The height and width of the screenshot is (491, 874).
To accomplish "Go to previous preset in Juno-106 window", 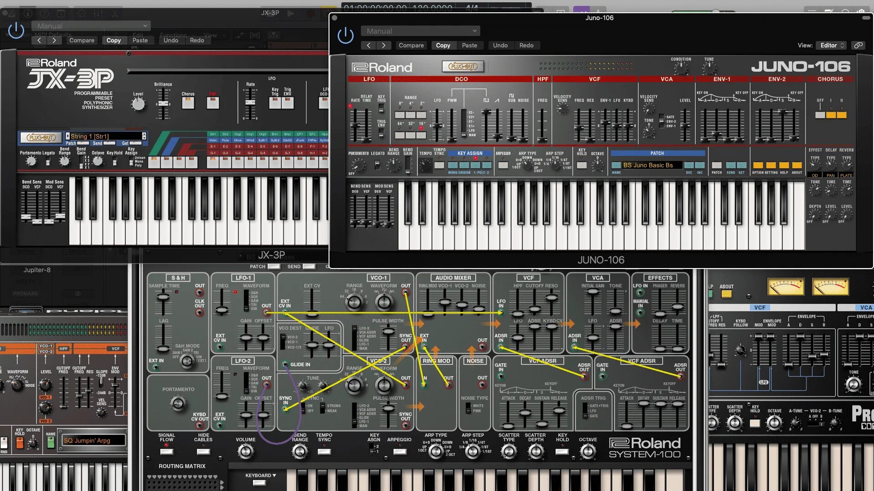I will (369, 45).
